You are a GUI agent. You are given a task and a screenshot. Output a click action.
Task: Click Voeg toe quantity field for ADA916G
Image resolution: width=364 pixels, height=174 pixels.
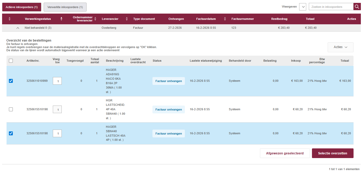[x=57, y=81]
